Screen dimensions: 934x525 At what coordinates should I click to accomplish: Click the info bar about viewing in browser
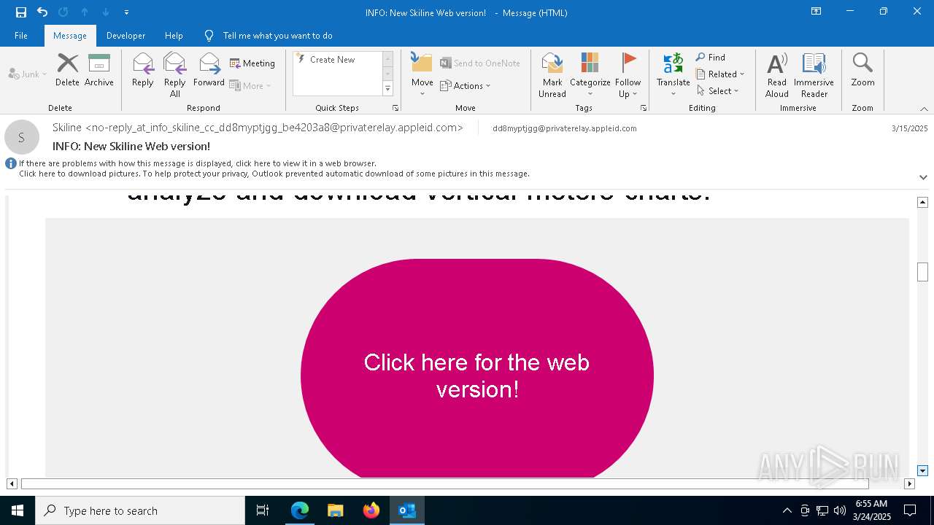pos(198,163)
